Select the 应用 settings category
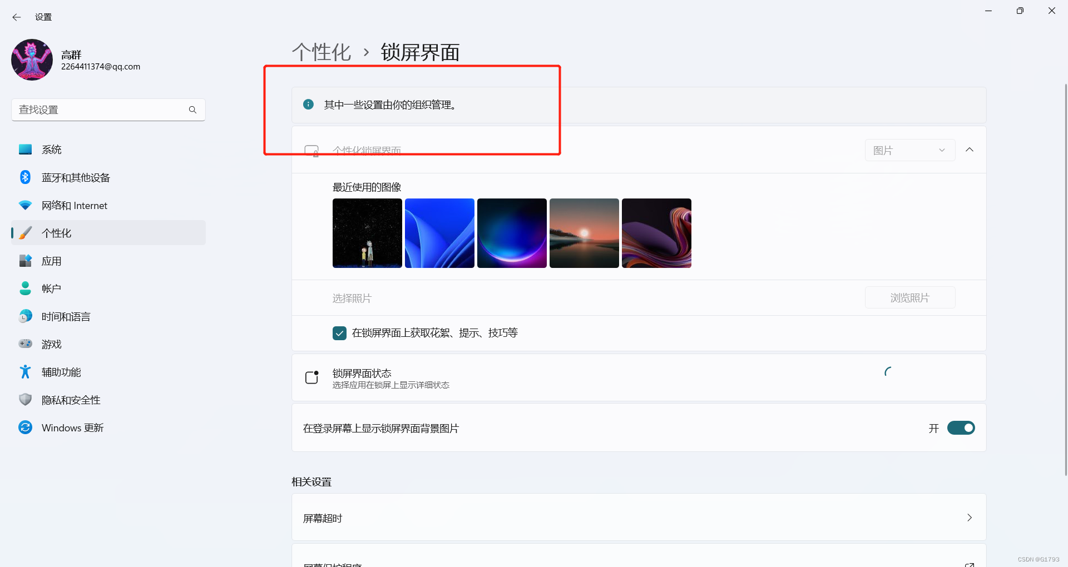The width and height of the screenshot is (1068, 567). pos(108,261)
